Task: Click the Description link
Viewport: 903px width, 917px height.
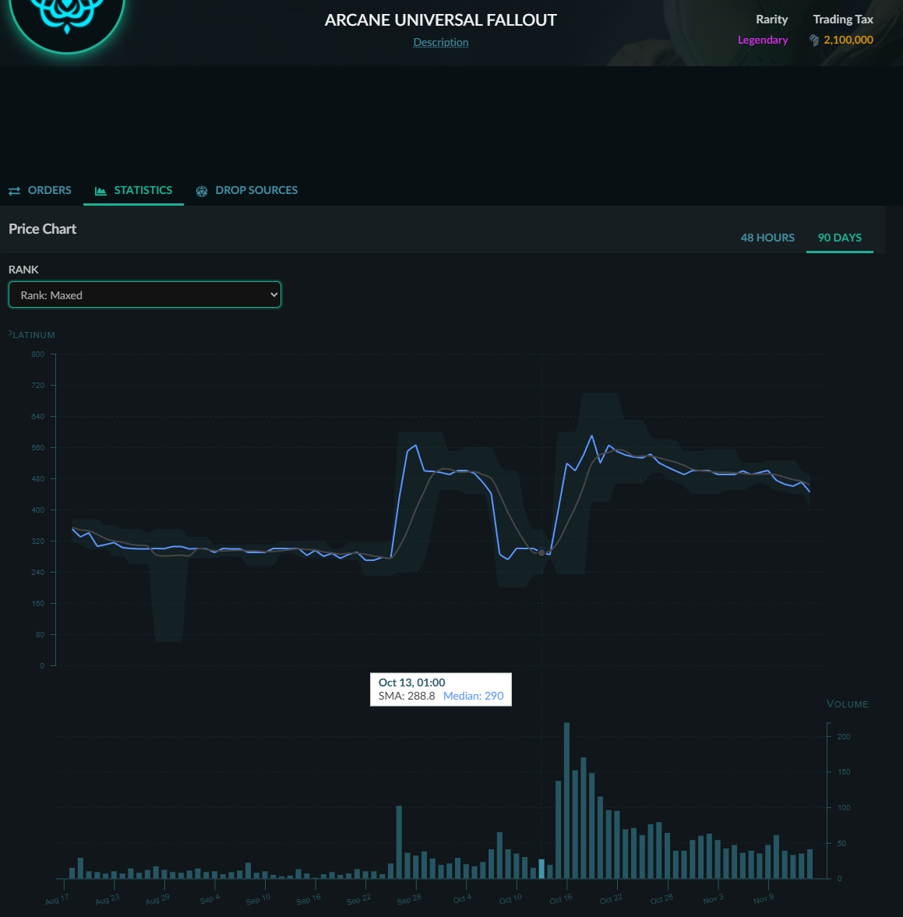Action: point(440,42)
